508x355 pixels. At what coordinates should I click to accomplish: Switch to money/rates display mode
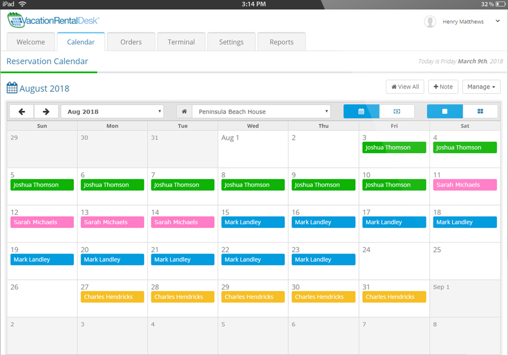click(397, 111)
